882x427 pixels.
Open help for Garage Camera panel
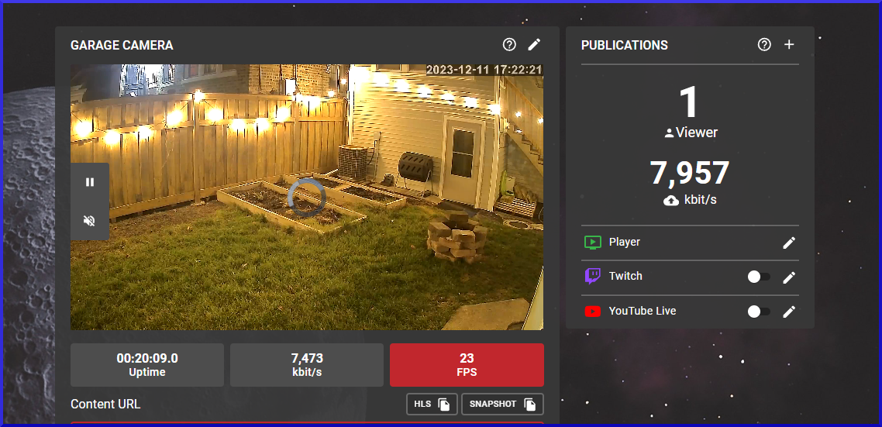pos(509,45)
